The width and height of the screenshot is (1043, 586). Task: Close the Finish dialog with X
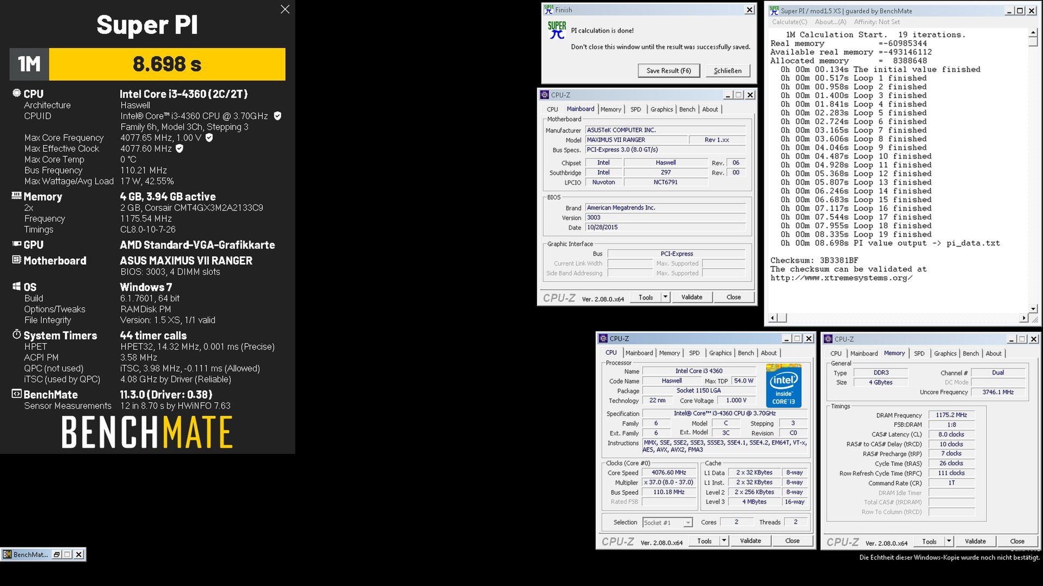750,10
